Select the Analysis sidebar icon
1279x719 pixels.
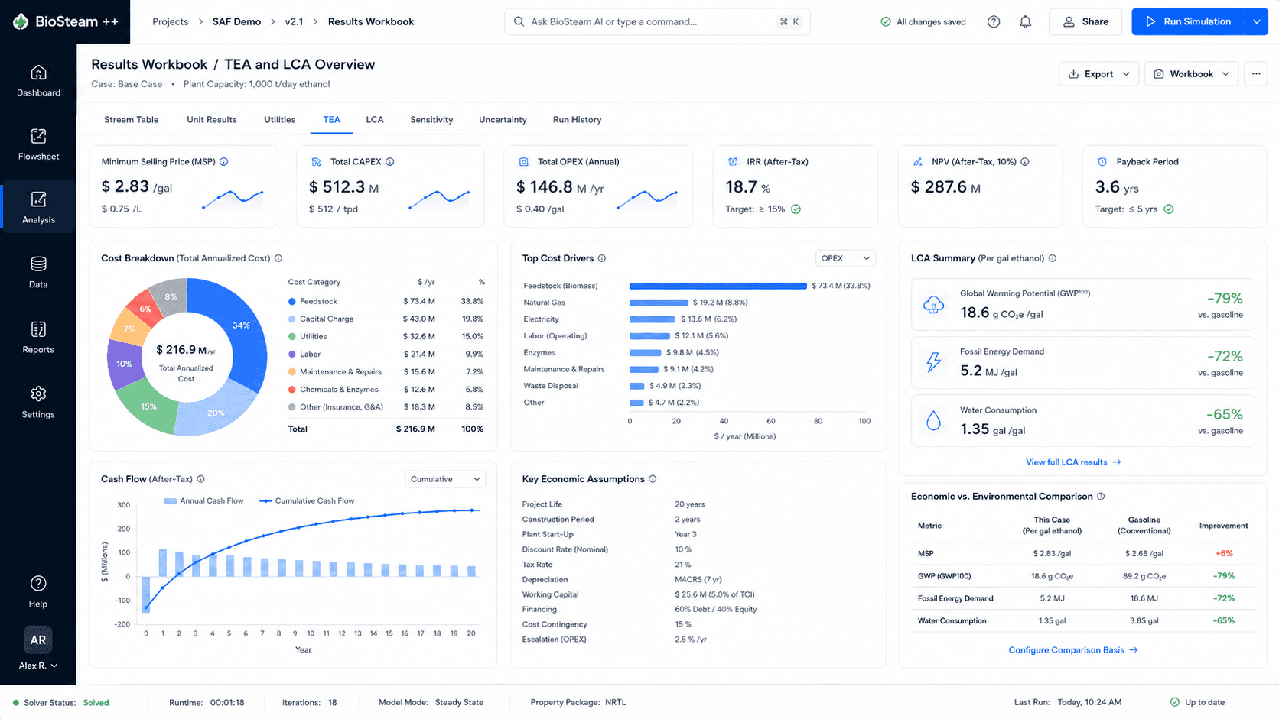click(x=38, y=199)
